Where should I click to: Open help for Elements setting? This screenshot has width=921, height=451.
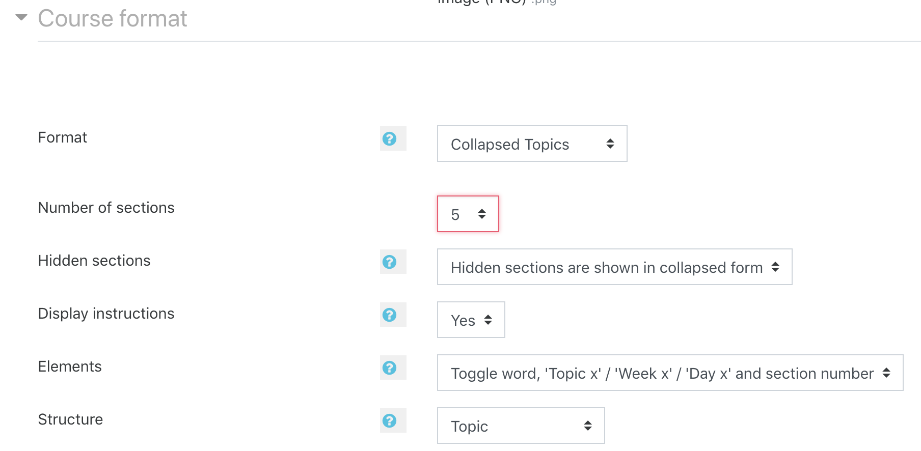tap(390, 368)
